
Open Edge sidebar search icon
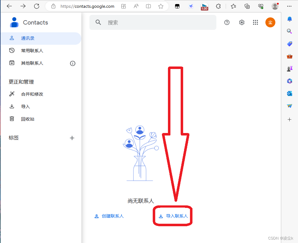coord(289,31)
